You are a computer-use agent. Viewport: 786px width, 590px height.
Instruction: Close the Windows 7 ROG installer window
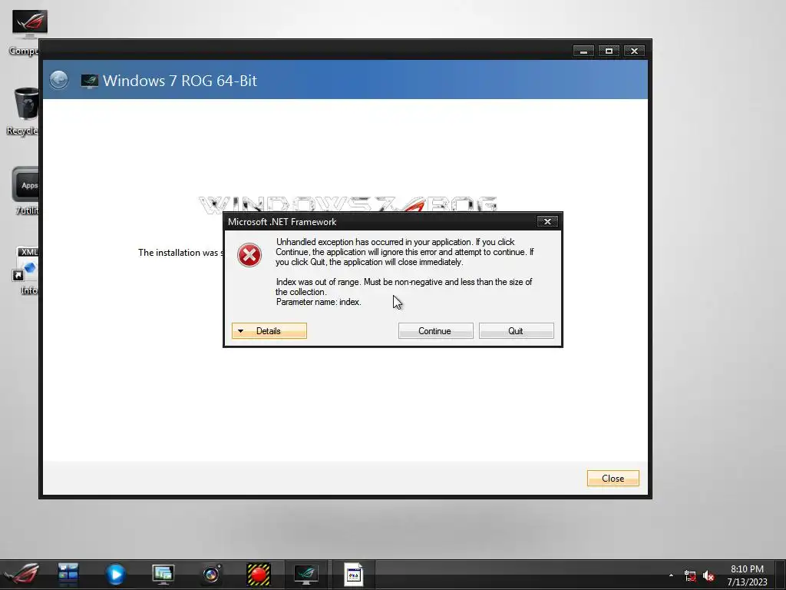[634, 51]
